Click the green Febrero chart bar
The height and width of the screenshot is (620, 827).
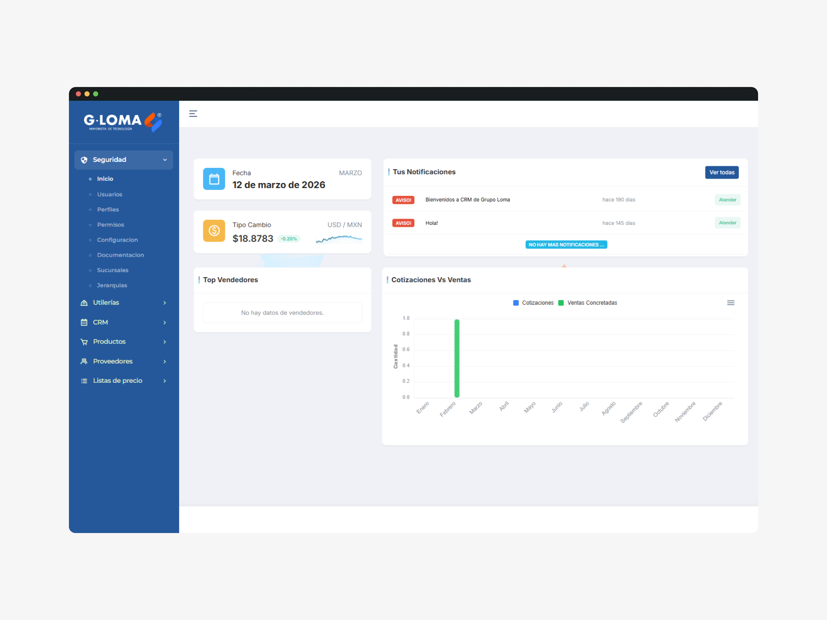[x=457, y=358]
